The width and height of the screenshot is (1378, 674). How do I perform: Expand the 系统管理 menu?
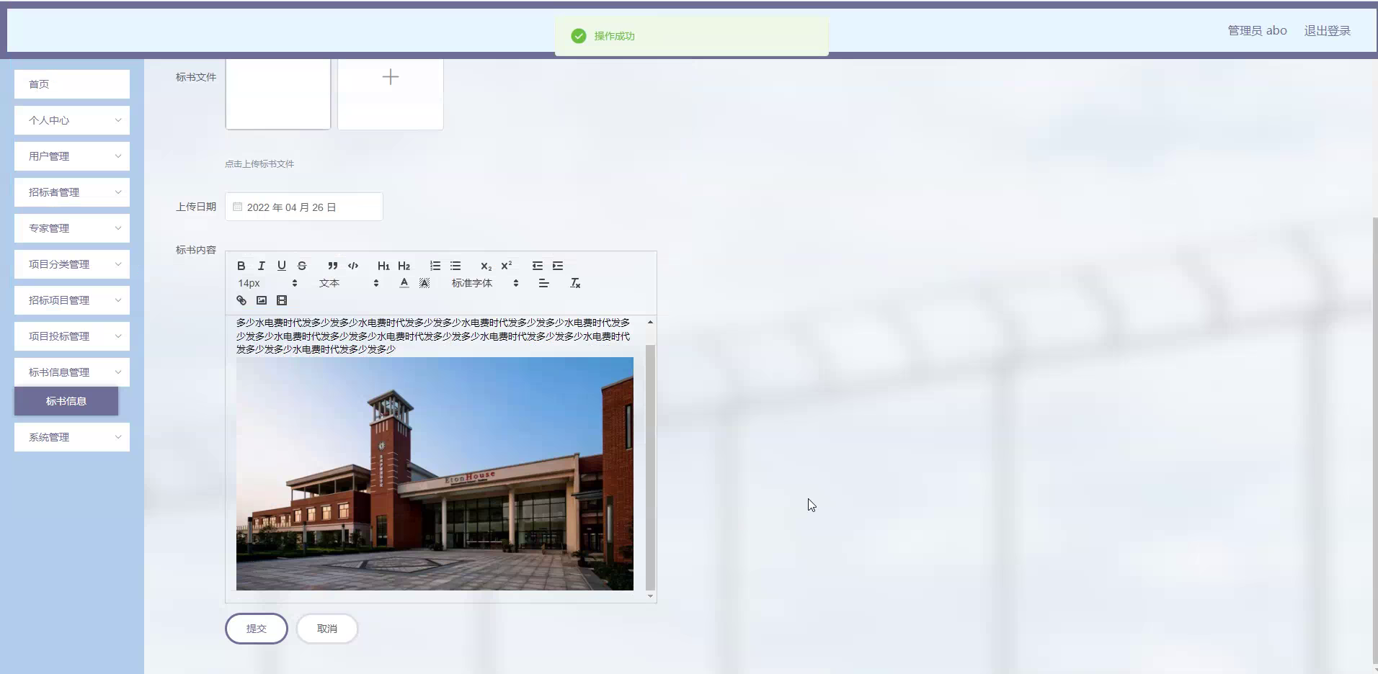[72, 437]
